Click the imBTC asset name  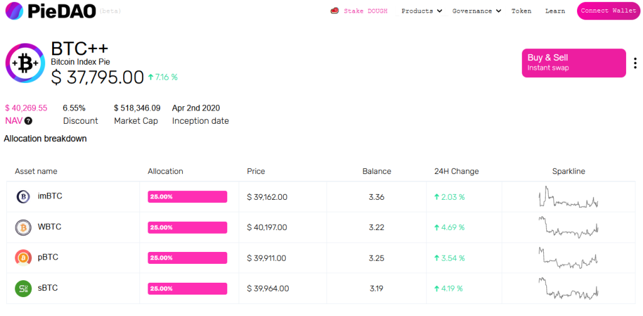50,196
